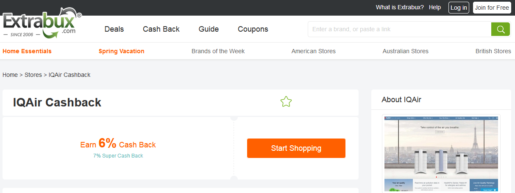Browse American Stores
Image resolution: width=515 pixels, height=193 pixels.
[313, 51]
